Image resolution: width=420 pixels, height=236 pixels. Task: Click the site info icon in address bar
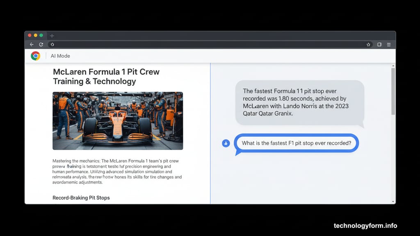coord(52,44)
